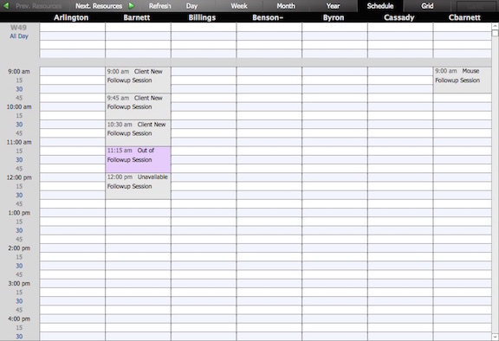
Task: Refresh the calendar view
Action: 159,6
